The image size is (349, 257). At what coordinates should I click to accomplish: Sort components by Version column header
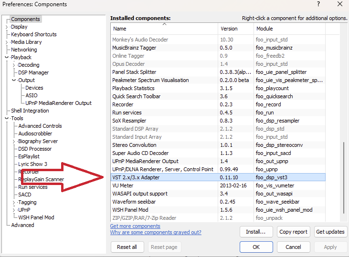pyautogui.click(x=236, y=29)
